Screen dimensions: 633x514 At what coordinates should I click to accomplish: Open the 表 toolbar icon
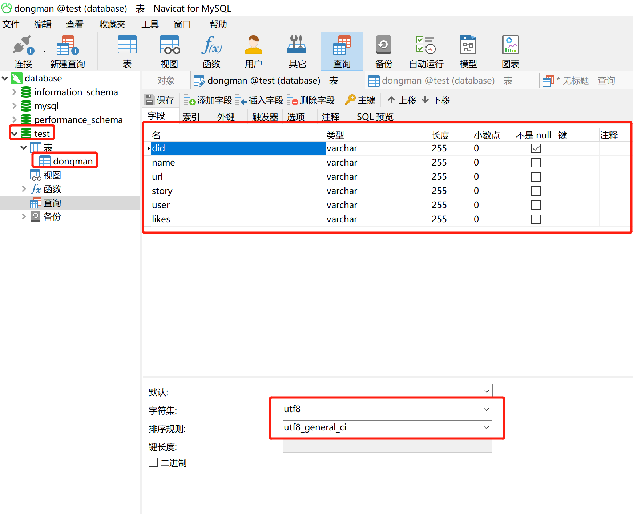click(x=126, y=51)
